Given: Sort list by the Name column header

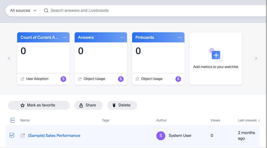Looking at the screenshot, I should [x=25, y=120].
